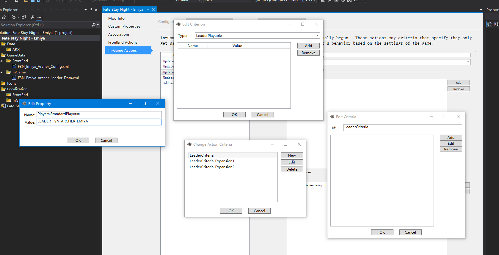This screenshot has width=499, height=255.
Task: Collapse the InGame folder arrow
Action: point(2,72)
